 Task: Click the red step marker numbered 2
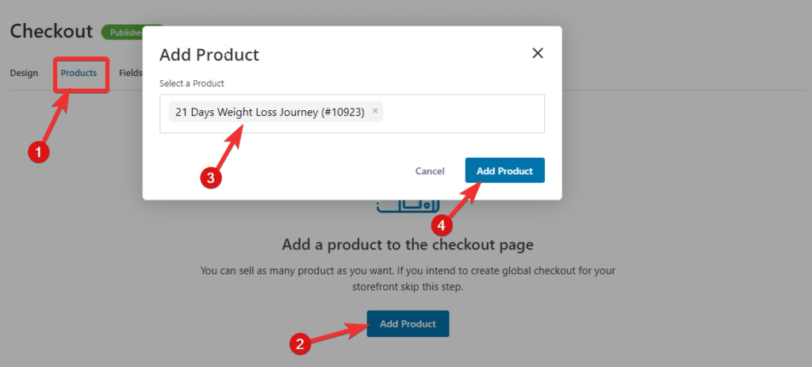[300, 344]
